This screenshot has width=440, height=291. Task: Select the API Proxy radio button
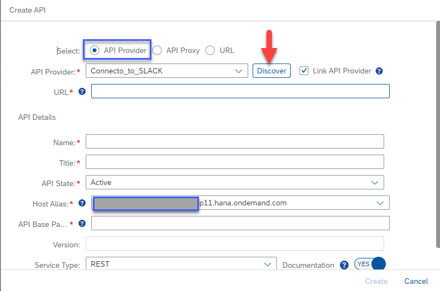click(x=157, y=50)
